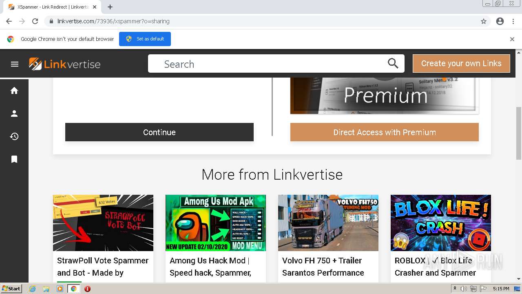Open the StrawPoll Vote Bot thumbnail
Viewport: 522px width, 294px height.
click(103, 223)
